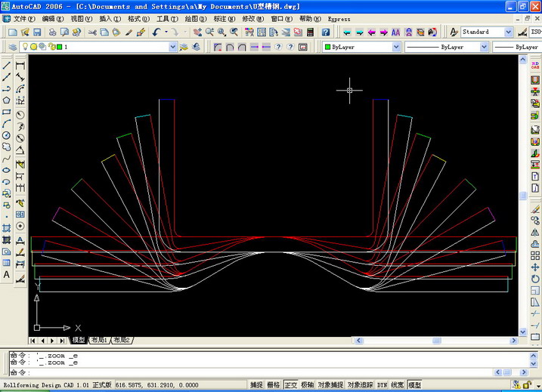Open the ByLayer linetype dropdown
Viewport: 542px width, 392px height.
pos(484,47)
